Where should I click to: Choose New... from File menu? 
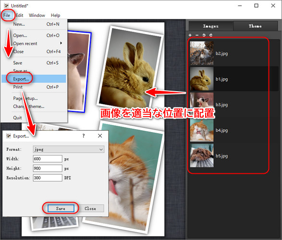34,24
